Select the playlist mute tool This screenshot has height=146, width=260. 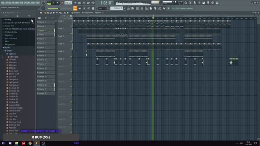click(54, 13)
